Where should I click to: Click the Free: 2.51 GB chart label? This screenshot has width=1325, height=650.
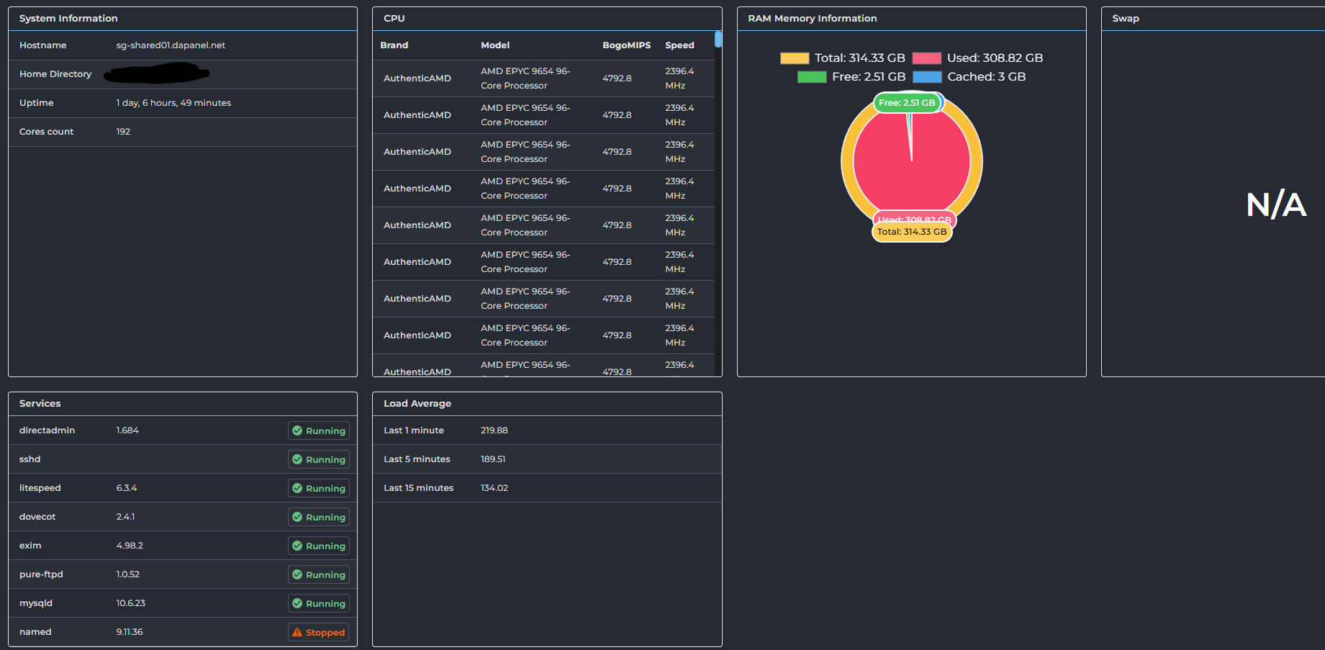tap(907, 103)
